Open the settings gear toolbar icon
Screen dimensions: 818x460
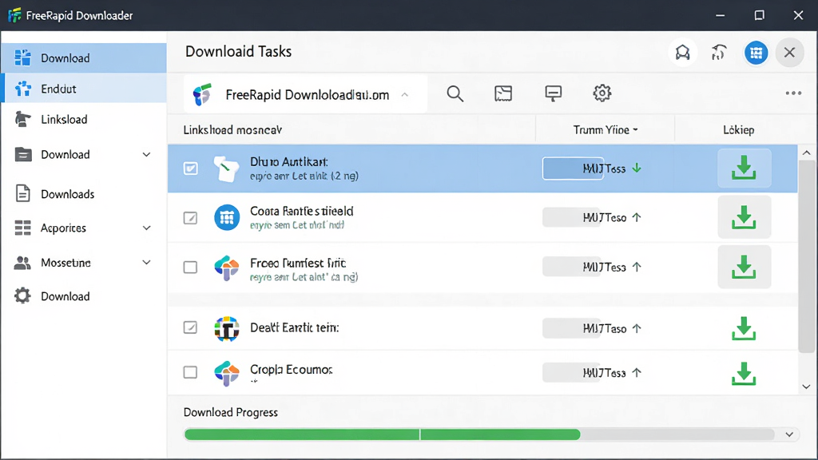[602, 93]
